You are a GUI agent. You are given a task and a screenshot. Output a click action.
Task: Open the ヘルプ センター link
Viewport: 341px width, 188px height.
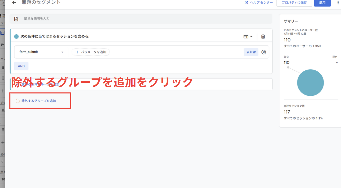click(x=261, y=3)
